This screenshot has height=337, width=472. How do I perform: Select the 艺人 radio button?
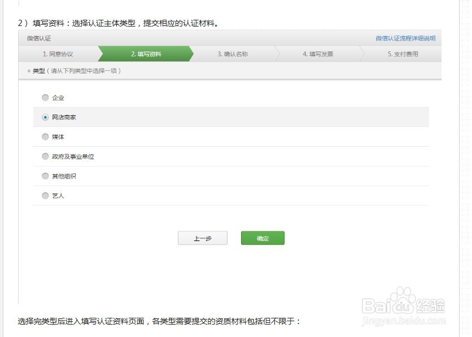45,196
